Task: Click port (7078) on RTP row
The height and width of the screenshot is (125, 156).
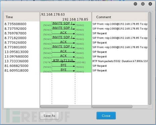Action: 47,62
